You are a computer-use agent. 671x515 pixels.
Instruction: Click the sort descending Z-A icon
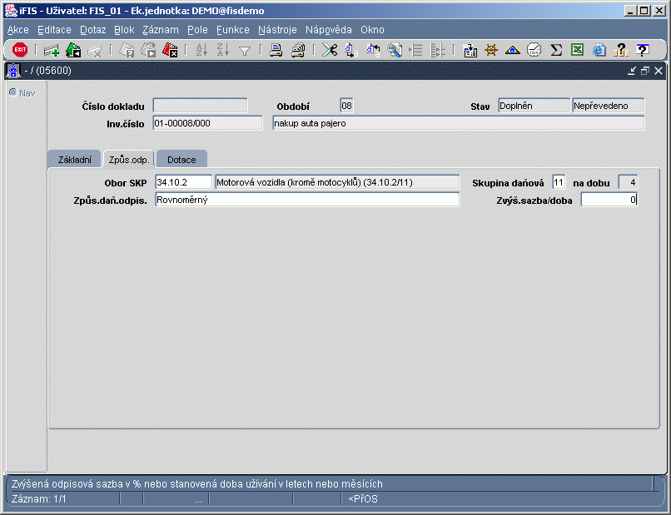click(x=223, y=51)
